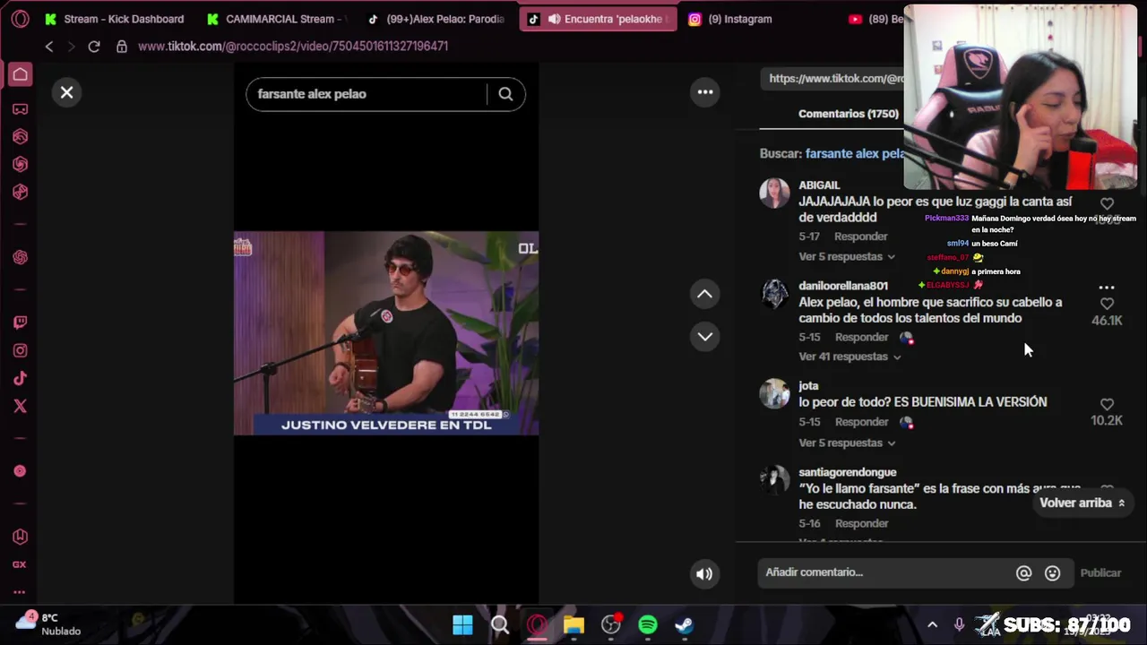Open the username link daniloorellana801
This screenshot has width=1147, height=645.
pyautogui.click(x=843, y=286)
